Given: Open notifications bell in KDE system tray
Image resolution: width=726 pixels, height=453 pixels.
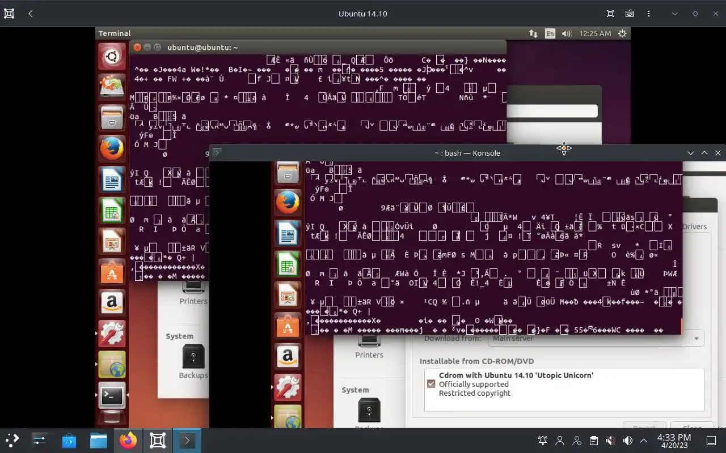Looking at the screenshot, I should 543,440.
